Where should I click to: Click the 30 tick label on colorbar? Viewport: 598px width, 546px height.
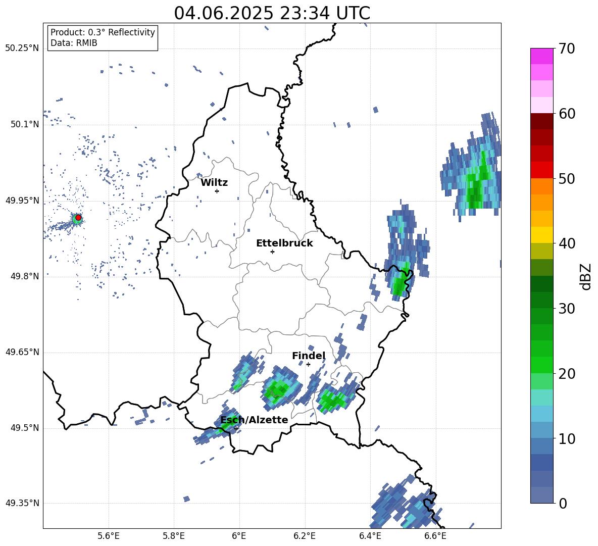click(x=567, y=309)
